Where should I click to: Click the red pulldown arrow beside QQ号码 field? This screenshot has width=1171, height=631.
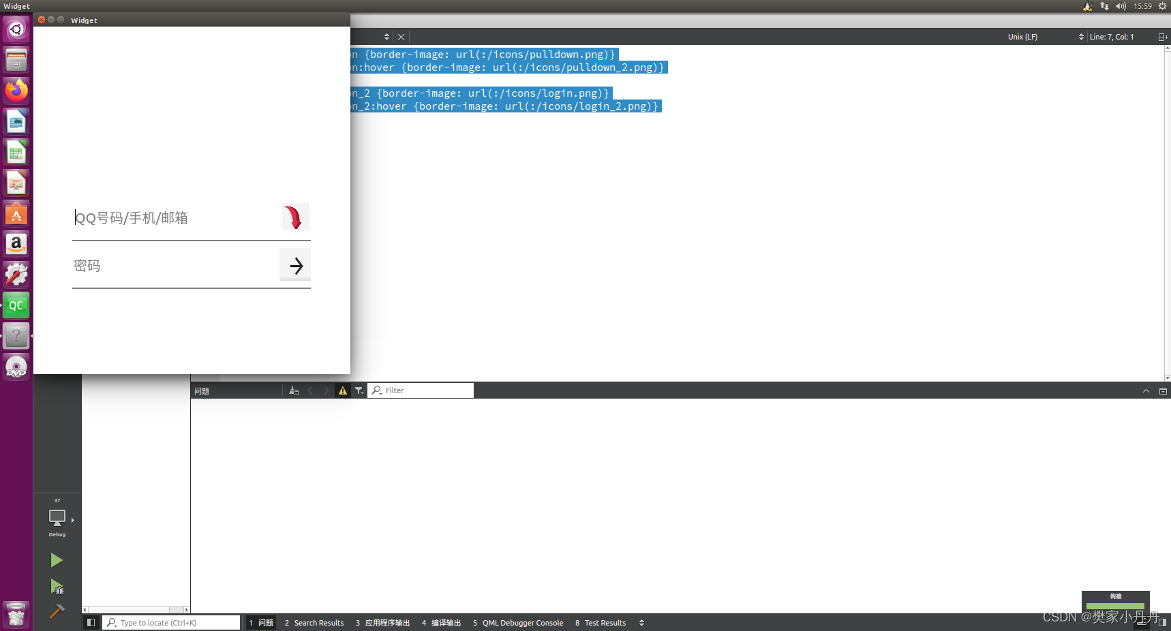(294, 217)
